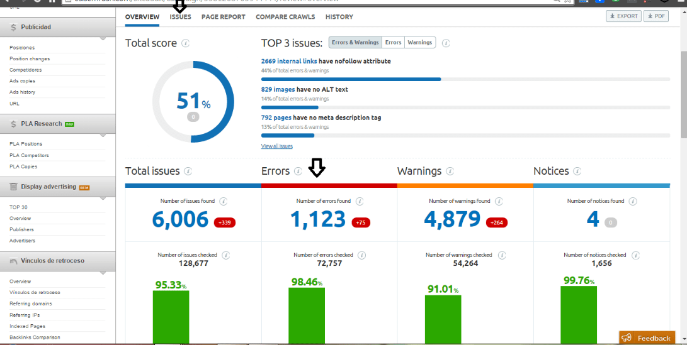Click info icon next to Notices heading

point(577,172)
